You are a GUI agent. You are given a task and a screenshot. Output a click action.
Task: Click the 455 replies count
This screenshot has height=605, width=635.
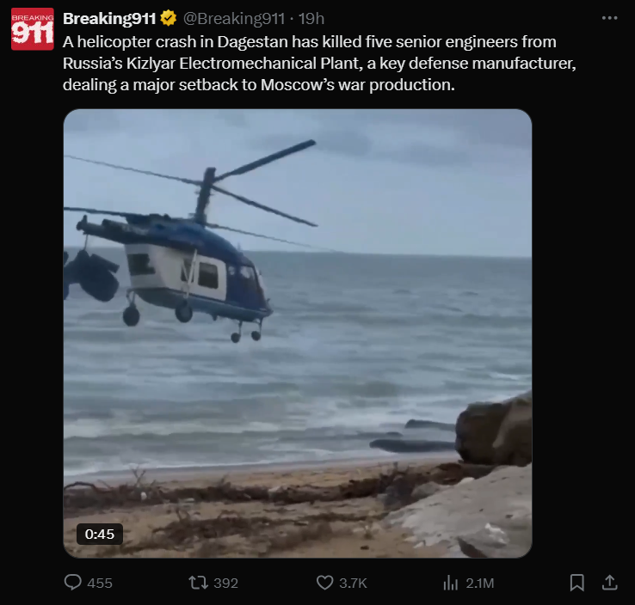pos(100,584)
